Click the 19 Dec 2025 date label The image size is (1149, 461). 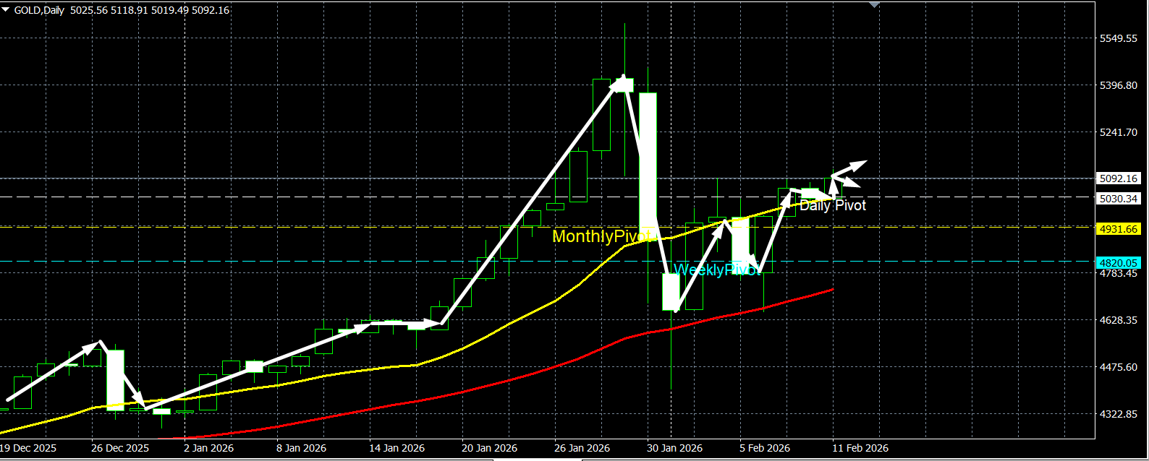coord(27,448)
